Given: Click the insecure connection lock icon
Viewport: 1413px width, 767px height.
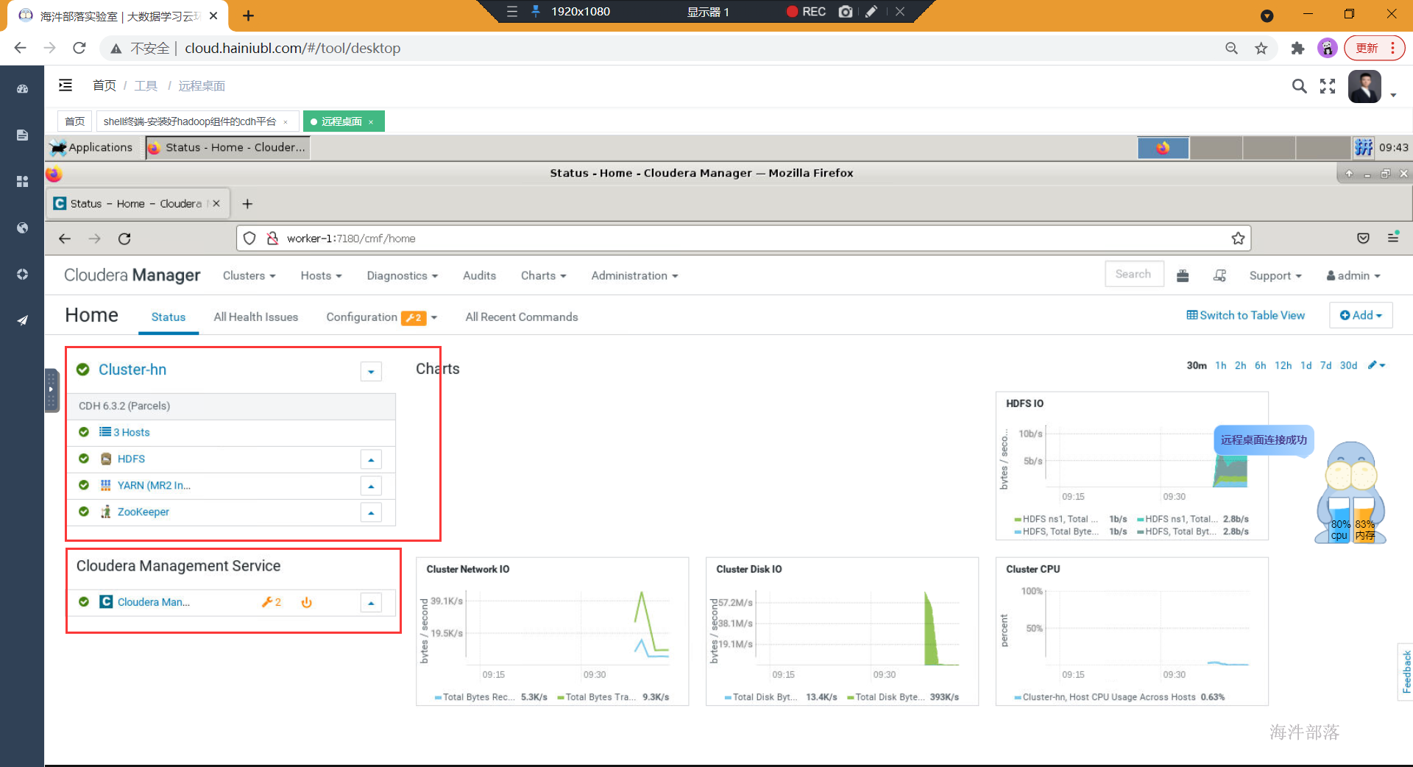Looking at the screenshot, I should click(x=272, y=238).
